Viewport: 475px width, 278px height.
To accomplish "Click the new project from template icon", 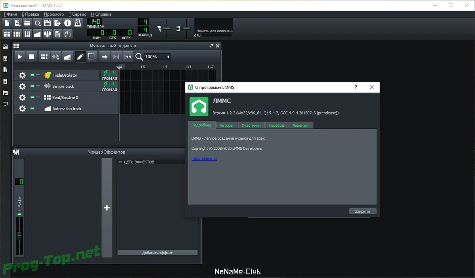I will point(17,23).
